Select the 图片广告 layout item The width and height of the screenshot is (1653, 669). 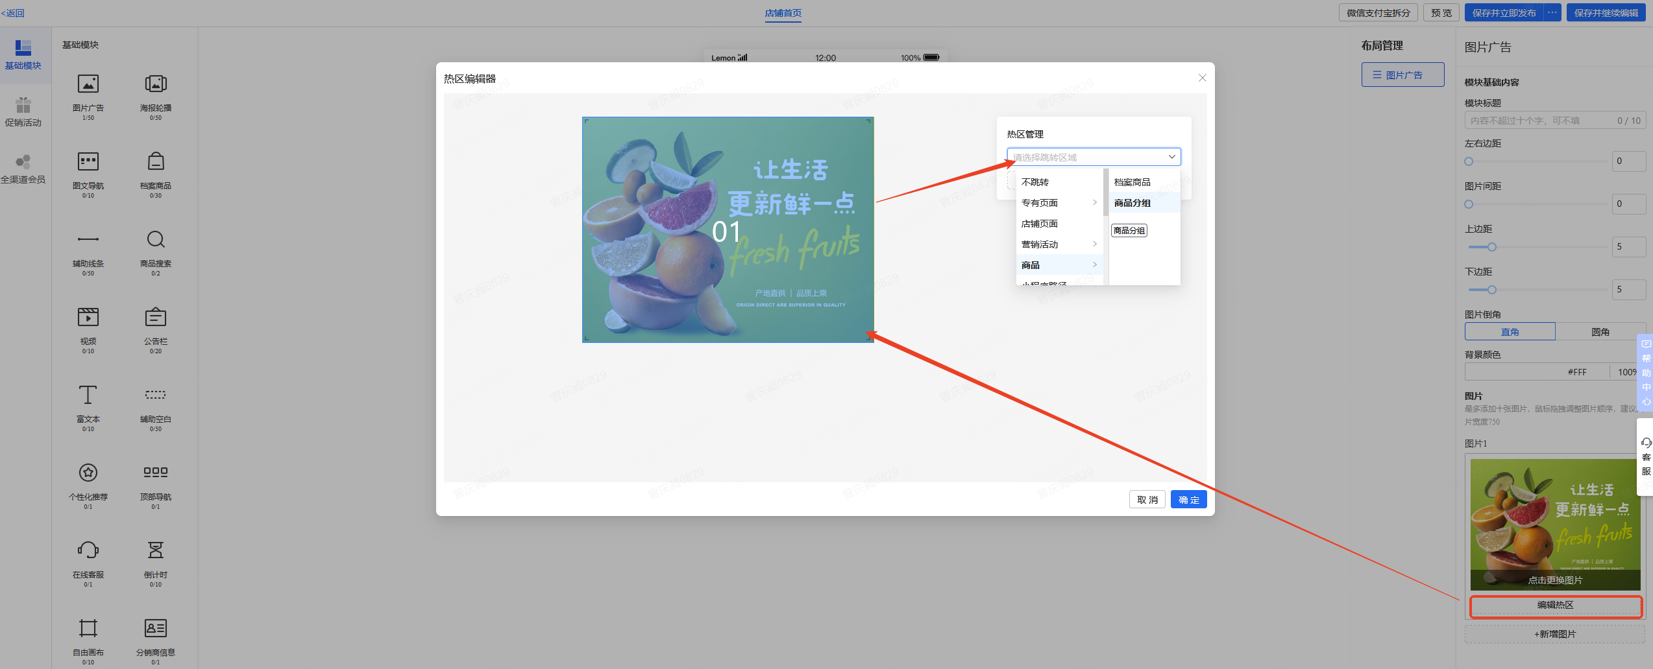pos(1402,75)
